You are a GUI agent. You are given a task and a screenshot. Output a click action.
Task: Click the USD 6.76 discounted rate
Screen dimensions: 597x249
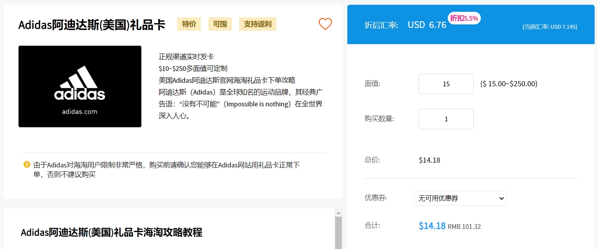click(x=427, y=25)
